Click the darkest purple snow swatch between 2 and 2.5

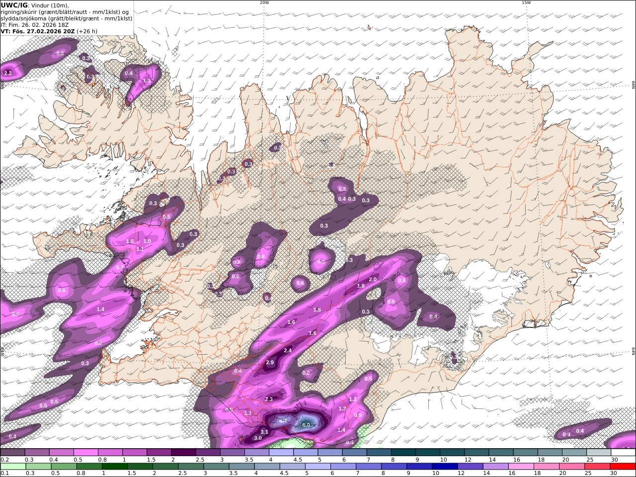pos(183,453)
